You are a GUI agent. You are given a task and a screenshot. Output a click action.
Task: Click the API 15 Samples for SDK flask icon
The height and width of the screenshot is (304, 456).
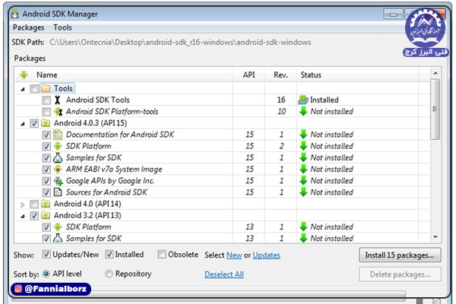(x=58, y=157)
